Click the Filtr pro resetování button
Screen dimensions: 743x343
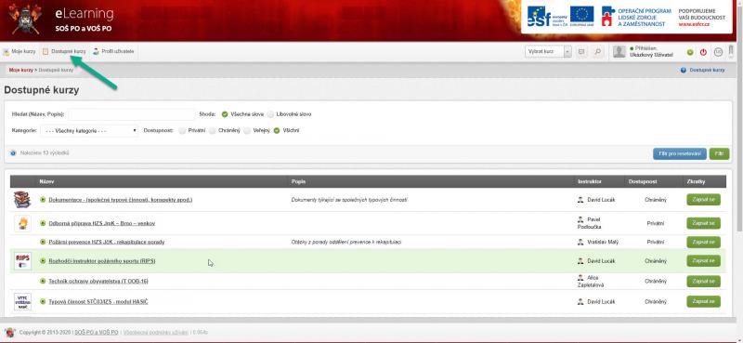680,153
